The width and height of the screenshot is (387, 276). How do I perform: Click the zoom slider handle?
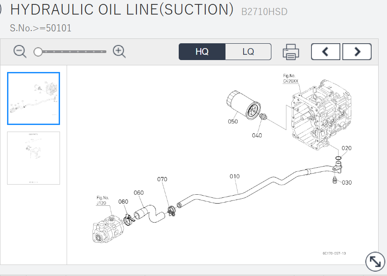pos(38,52)
